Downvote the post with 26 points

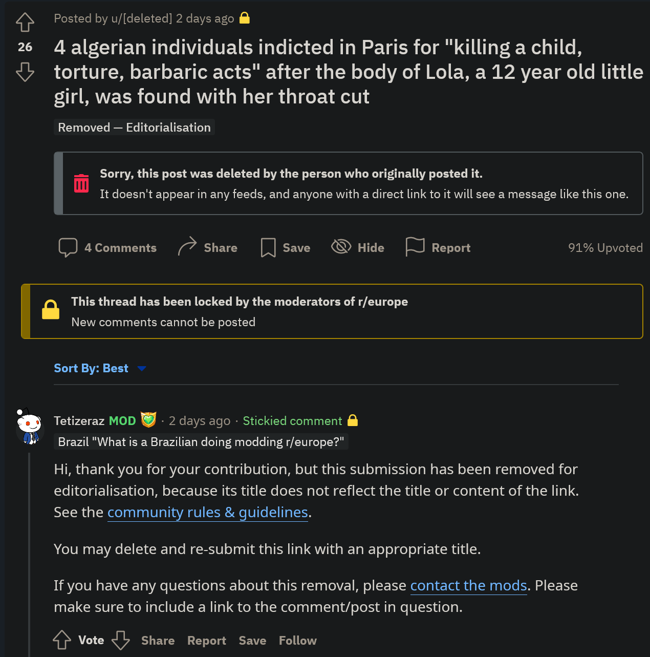(25, 72)
